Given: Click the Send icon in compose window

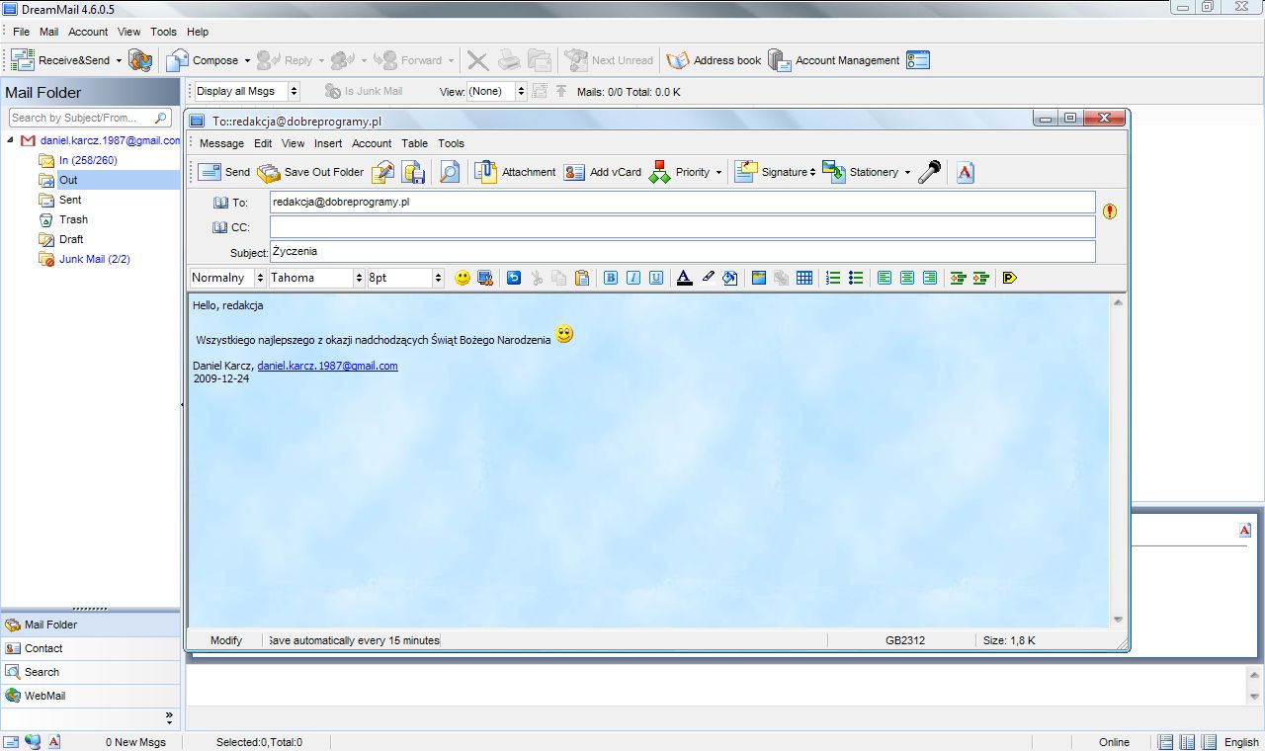Looking at the screenshot, I should tap(210, 172).
